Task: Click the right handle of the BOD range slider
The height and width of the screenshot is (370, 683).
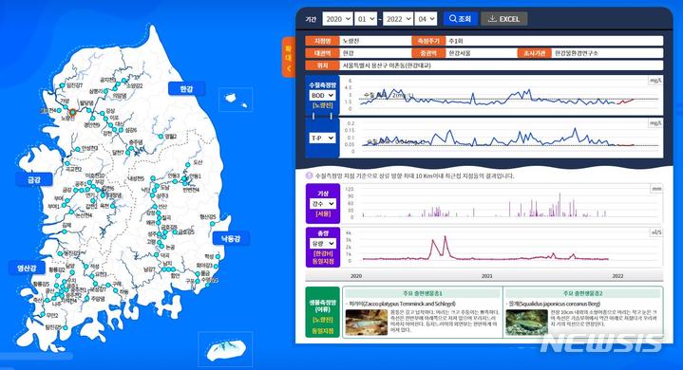Action: [332, 116]
